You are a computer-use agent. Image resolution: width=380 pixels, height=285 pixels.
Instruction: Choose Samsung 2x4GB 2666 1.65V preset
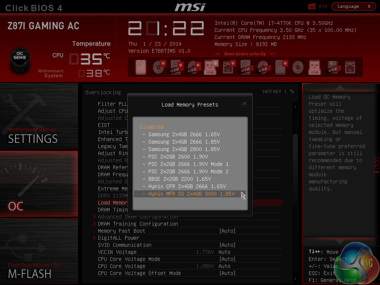pyautogui.click(x=184, y=134)
